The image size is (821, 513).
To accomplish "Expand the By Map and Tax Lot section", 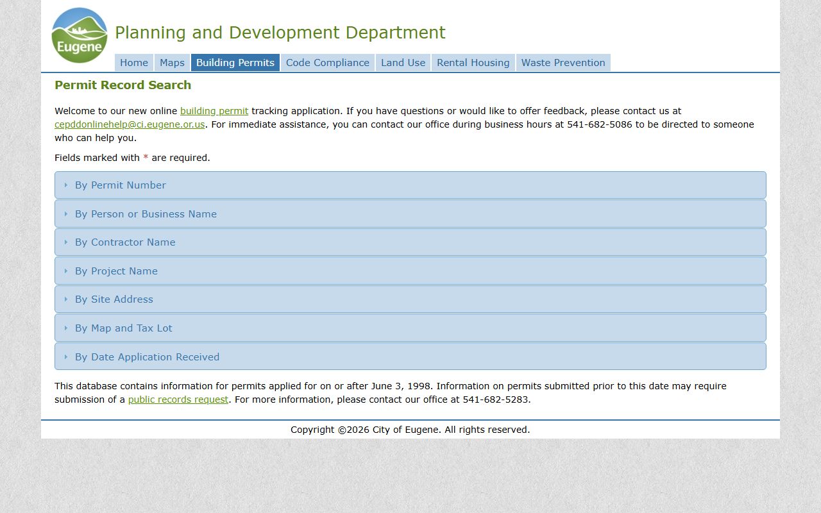I will coord(410,328).
